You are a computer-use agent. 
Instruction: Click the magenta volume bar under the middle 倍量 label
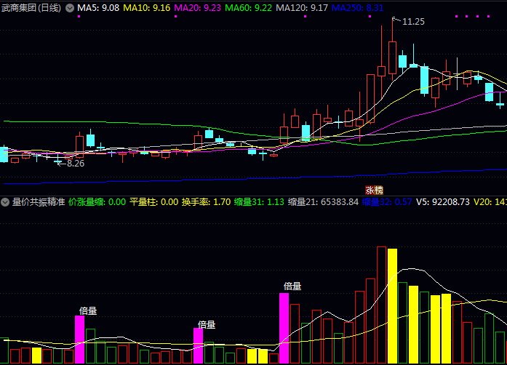click(198, 346)
